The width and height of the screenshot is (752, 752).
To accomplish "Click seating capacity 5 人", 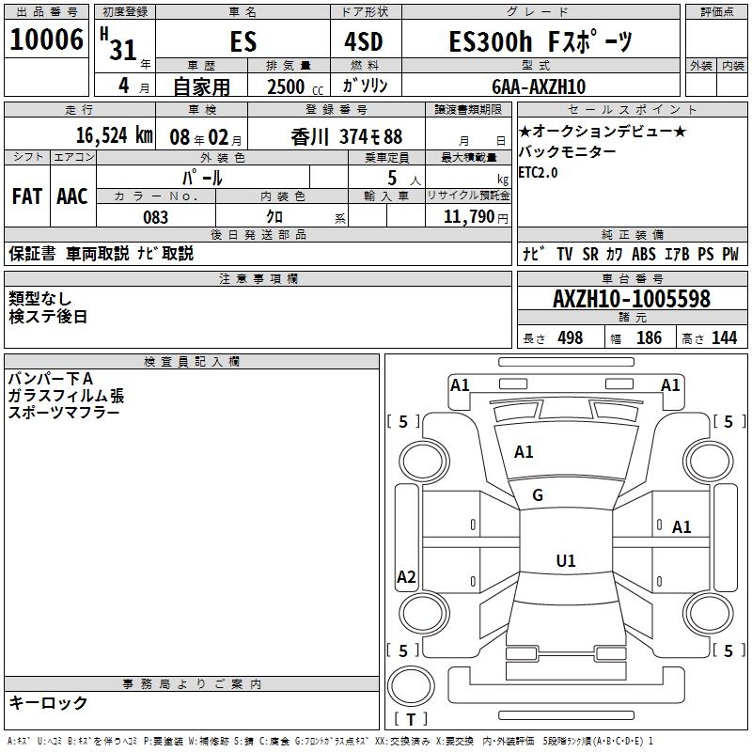I will [404, 179].
